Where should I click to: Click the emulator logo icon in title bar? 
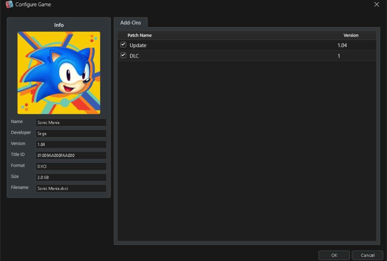coord(9,4)
